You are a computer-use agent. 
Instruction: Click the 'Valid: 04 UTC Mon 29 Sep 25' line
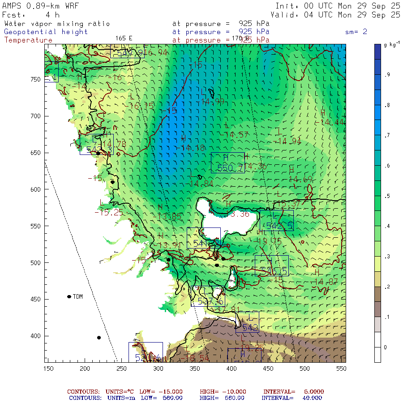(x=335, y=15)
